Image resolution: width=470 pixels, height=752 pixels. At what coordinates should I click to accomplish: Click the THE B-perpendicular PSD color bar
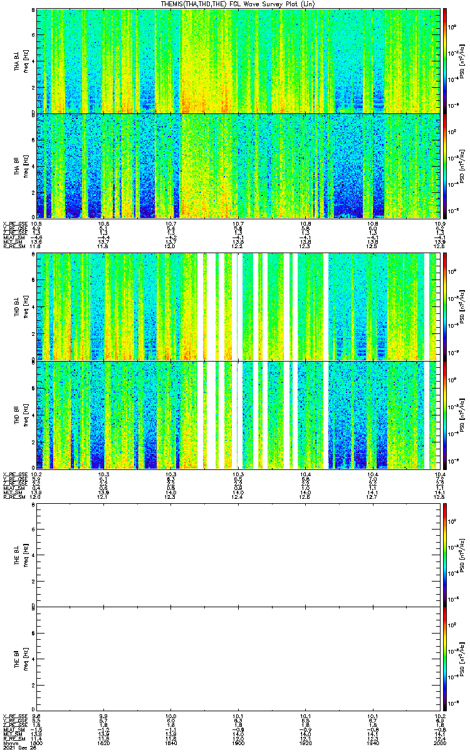pos(445,554)
